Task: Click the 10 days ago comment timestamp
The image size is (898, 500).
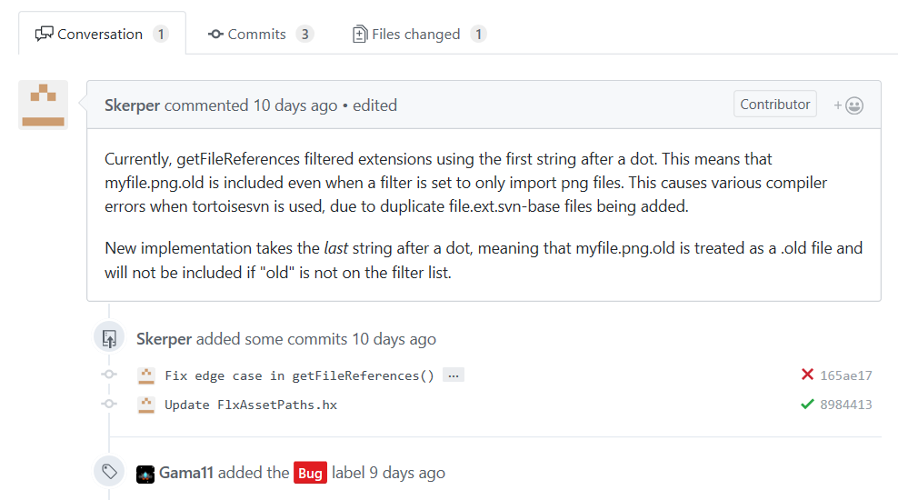Action: tap(295, 105)
